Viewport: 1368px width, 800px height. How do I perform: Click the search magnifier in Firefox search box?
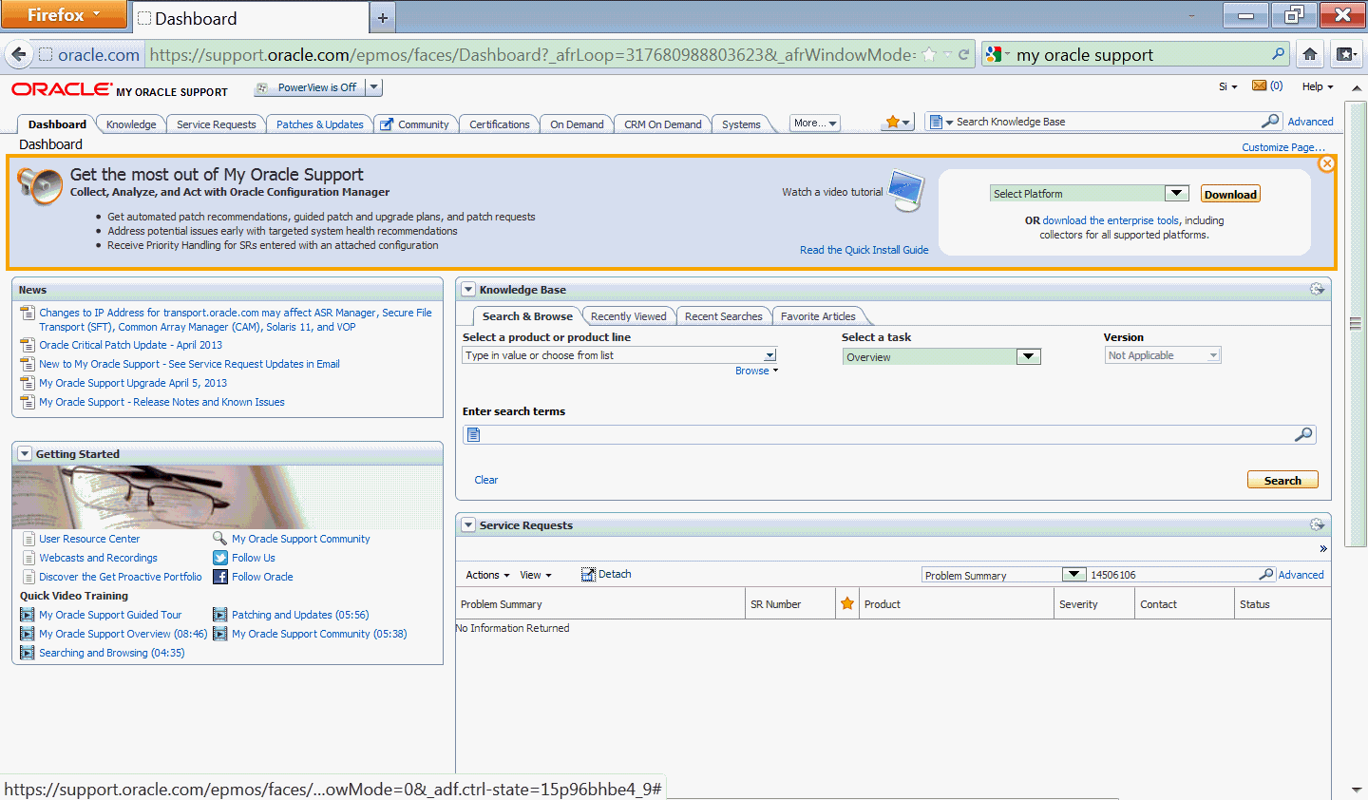[1279, 54]
